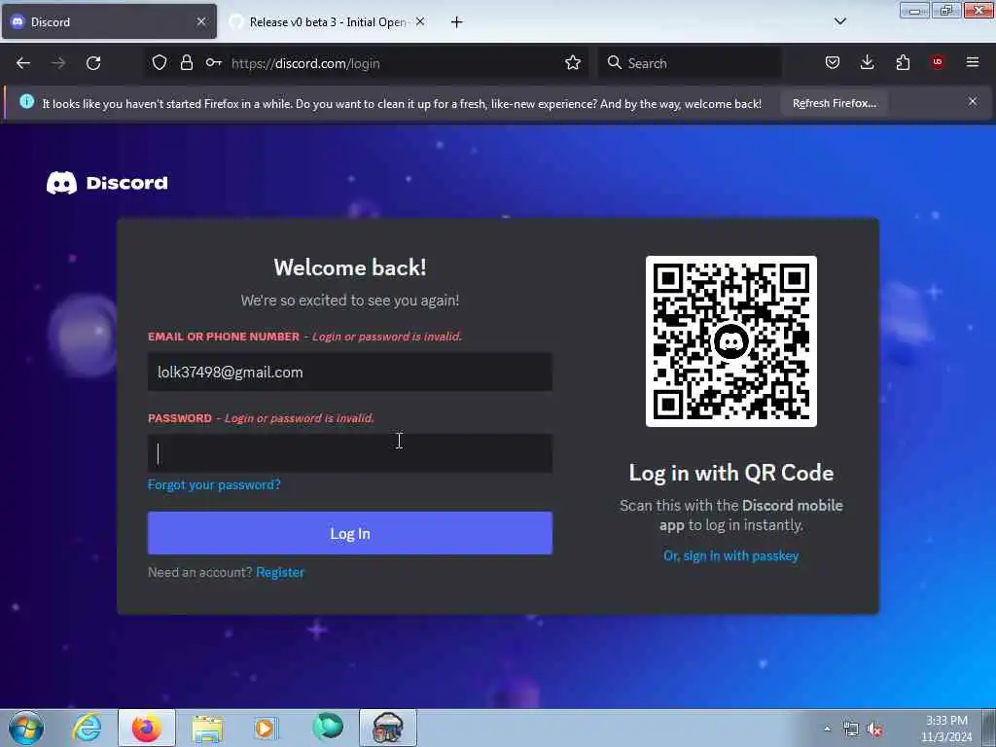Viewport: 996px width, 747px height.
Task: Open the Windows Start orb
Action: 26,728
